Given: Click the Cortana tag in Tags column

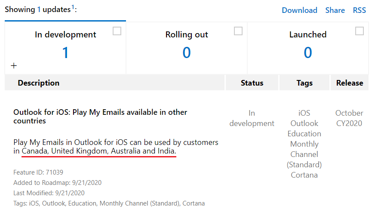Looking at the screenshot, I should pos(304,175).
